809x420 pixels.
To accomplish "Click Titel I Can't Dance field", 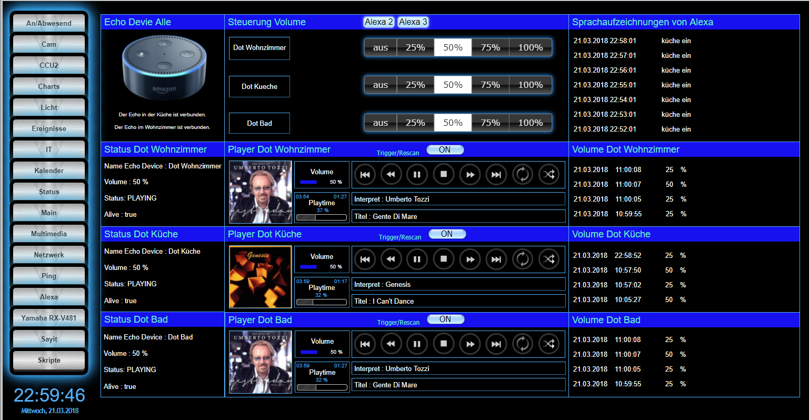I will click(458, 301).
